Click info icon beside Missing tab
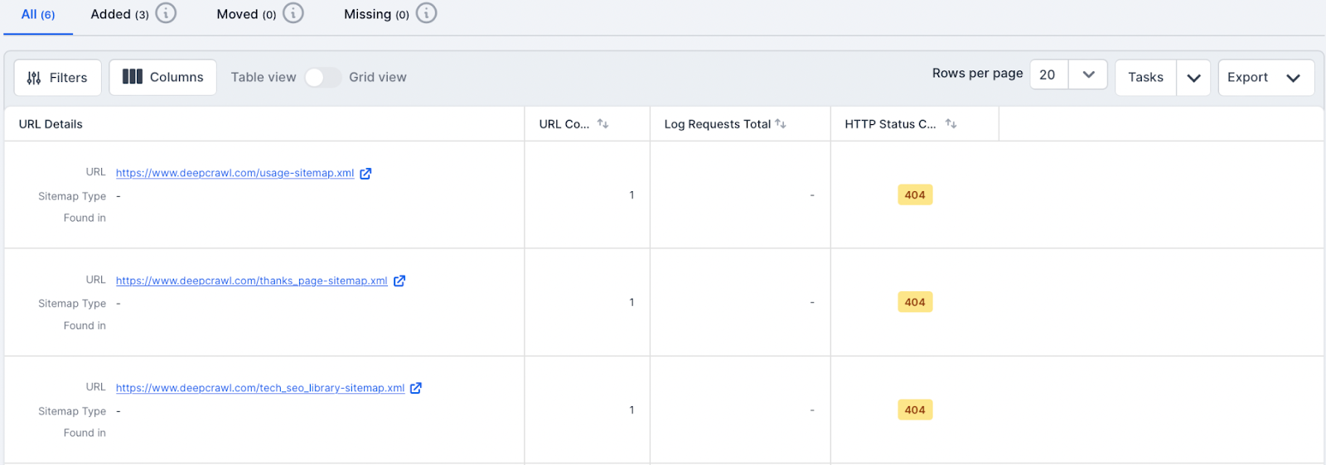The image size is (1326, 465). pos(426,13)
